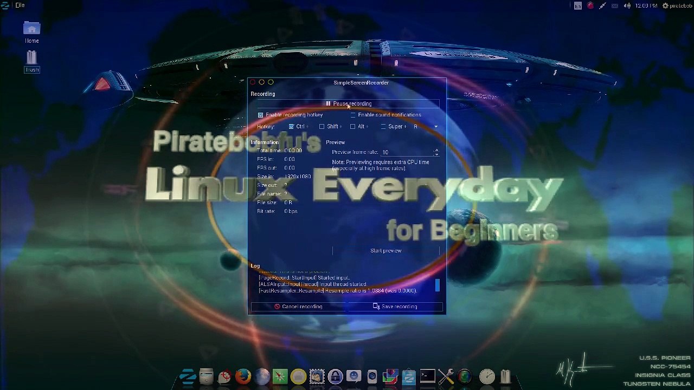Open the yellow round cloud app icon
The width and height of the screenshot is (694, 390).
point(298,376)
